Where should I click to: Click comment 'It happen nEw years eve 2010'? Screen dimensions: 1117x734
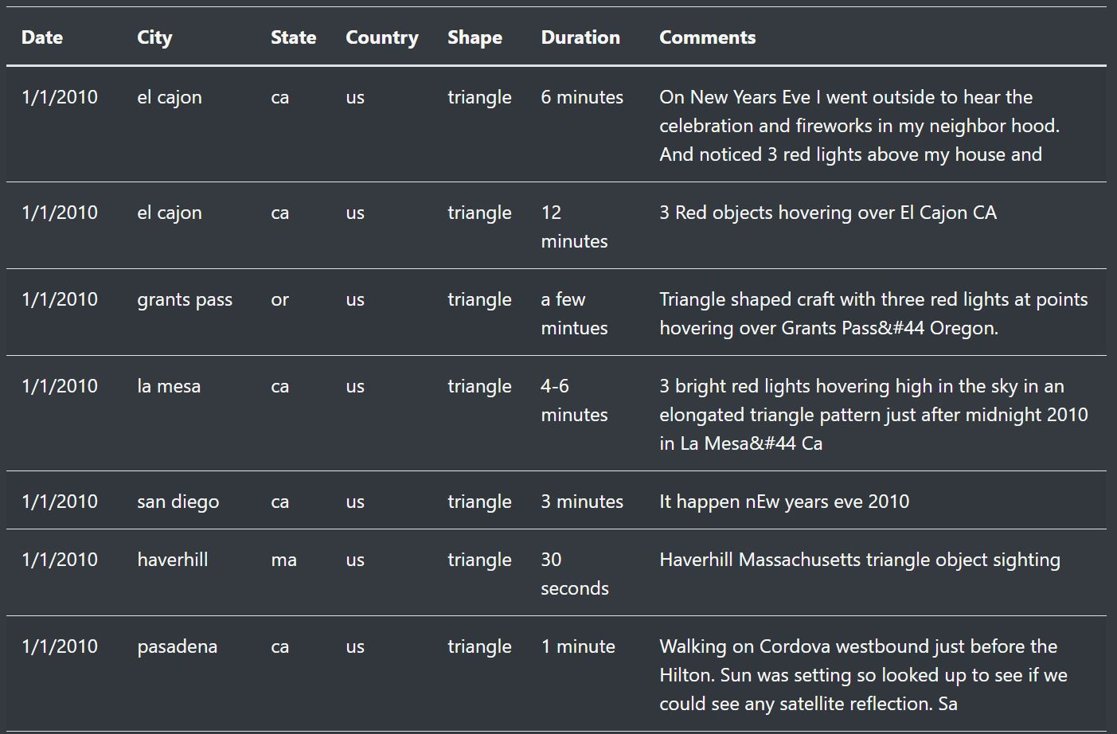pos(783,502)
